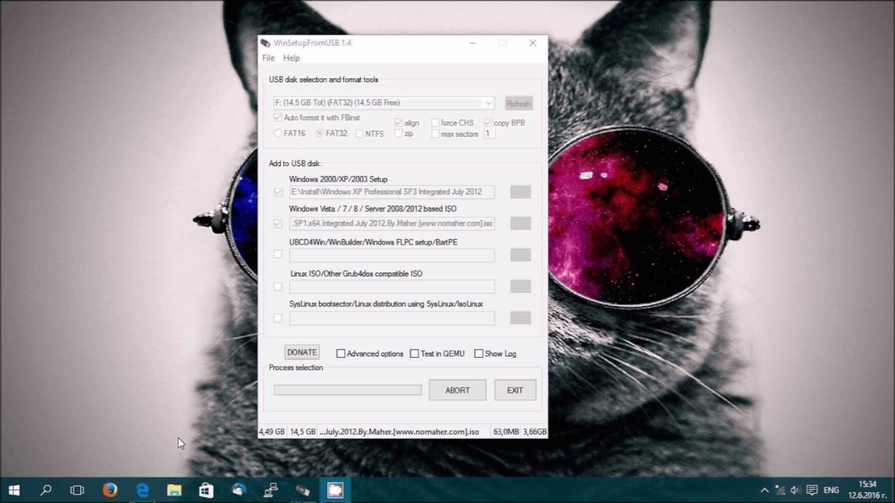Toggle Auto format it with FBinst
The width and height of the screenshot is (895, 503).
click(x=317, y=117)
